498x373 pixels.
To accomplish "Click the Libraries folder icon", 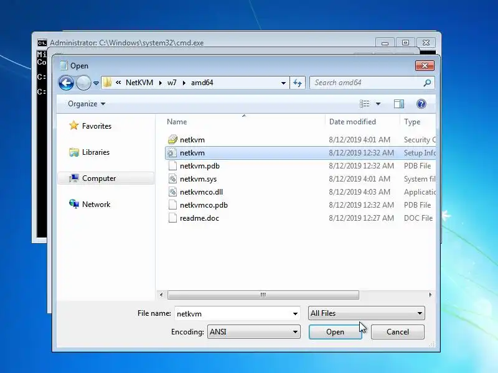I will [x=73, y=152].
